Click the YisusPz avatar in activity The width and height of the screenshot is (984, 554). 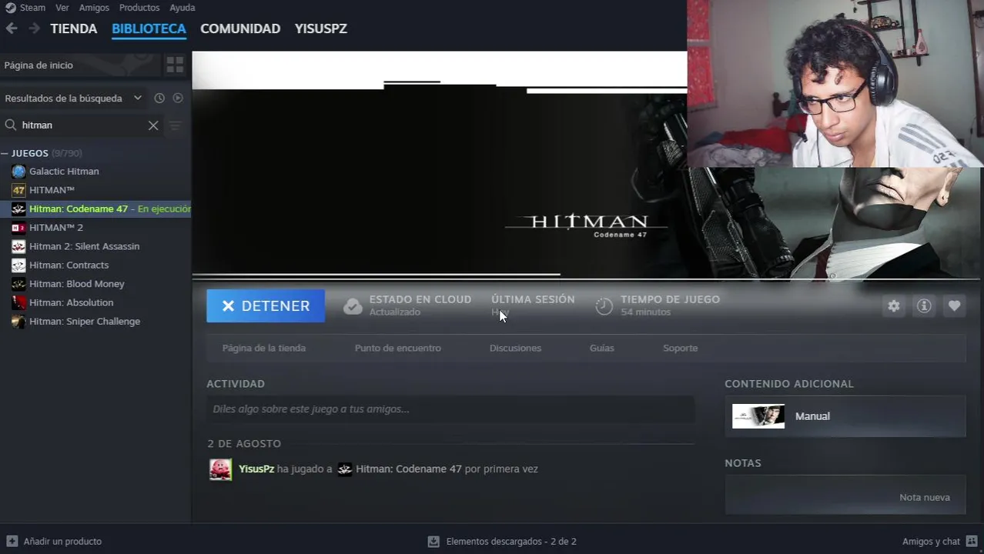220,469
